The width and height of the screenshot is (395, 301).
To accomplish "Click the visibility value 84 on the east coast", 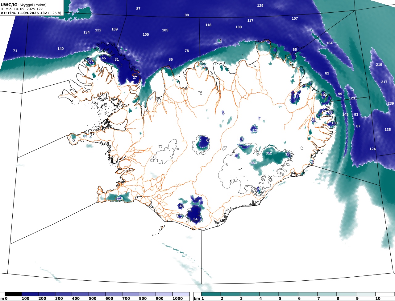I will [x=314, y=120].
